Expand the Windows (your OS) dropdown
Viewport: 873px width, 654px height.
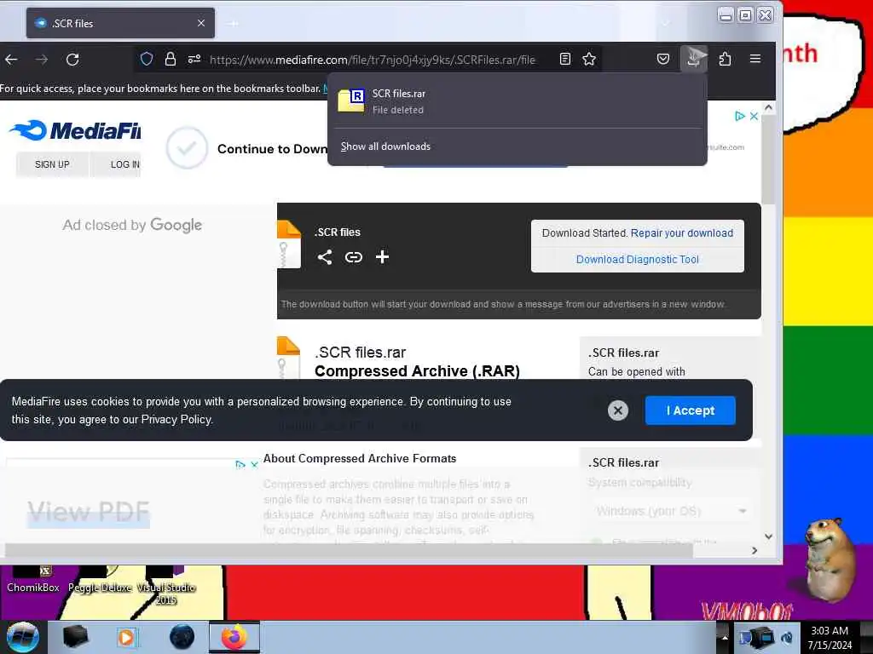tap(671, 511)
